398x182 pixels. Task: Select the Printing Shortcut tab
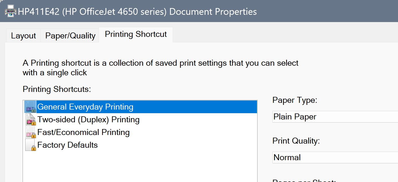pyautogui.click(x=136, y=34)
